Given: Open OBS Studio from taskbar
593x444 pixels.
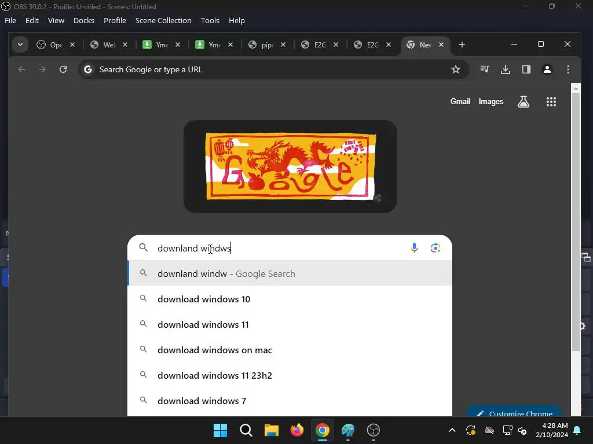Looking at the screenshot, I should coord(374,430).
